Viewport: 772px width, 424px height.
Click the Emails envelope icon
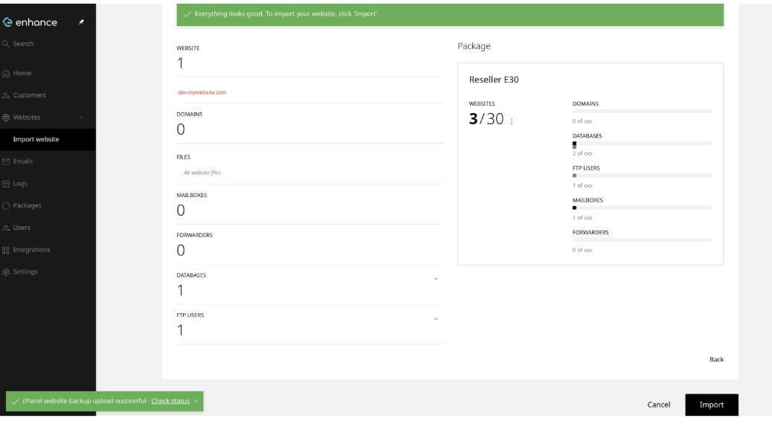pos(6,161)
